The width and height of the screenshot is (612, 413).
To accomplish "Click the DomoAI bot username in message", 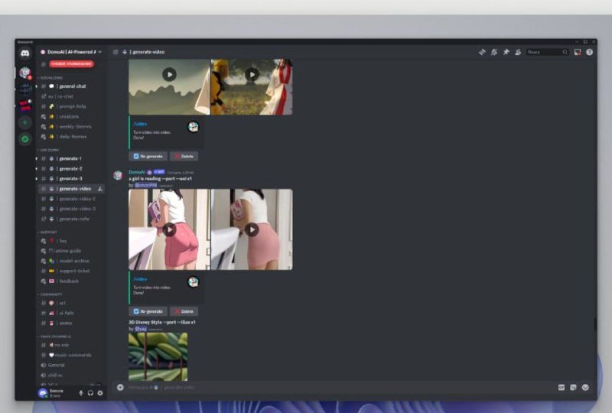I will click(x=137, y=172).
